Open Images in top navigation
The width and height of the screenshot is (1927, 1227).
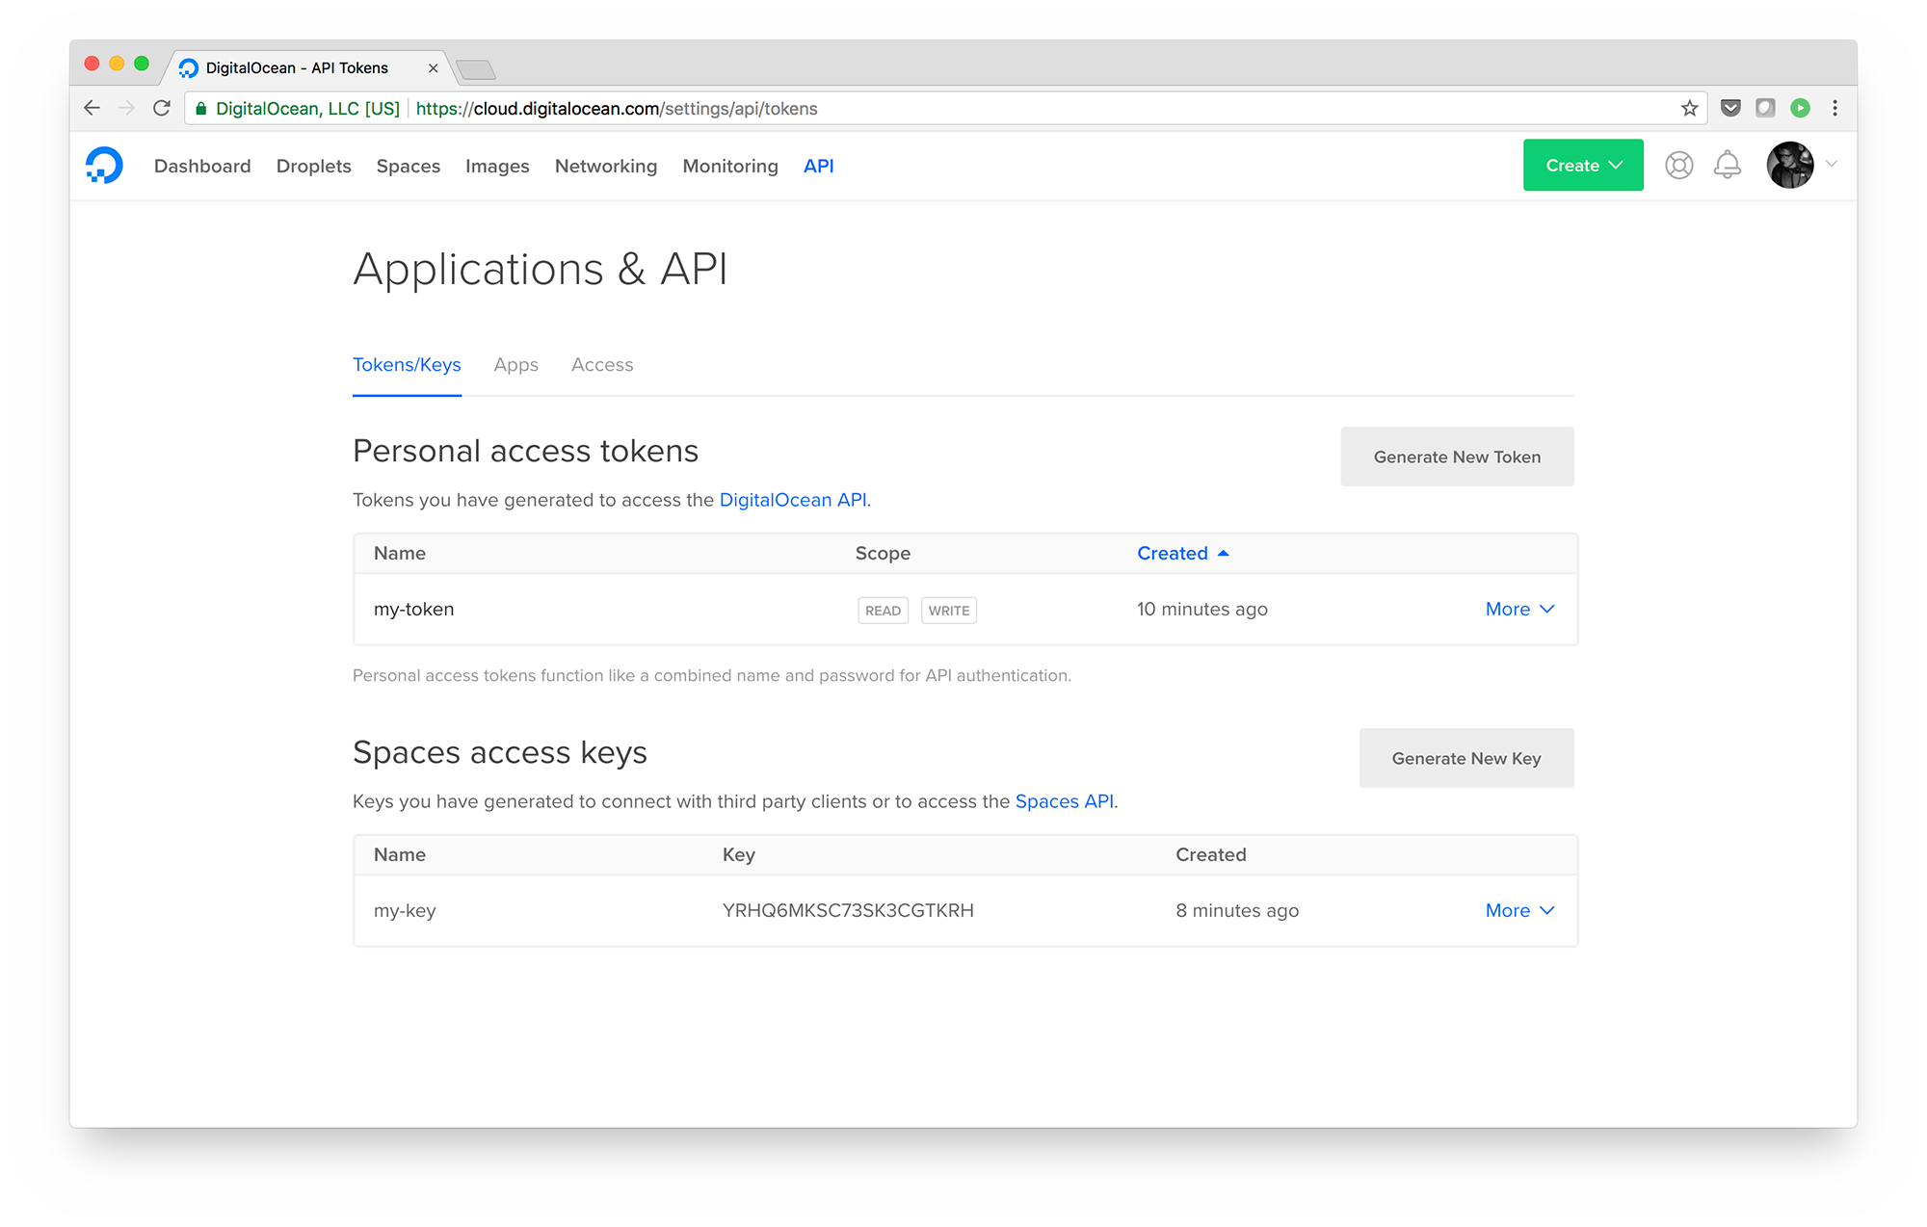point(497,166)
